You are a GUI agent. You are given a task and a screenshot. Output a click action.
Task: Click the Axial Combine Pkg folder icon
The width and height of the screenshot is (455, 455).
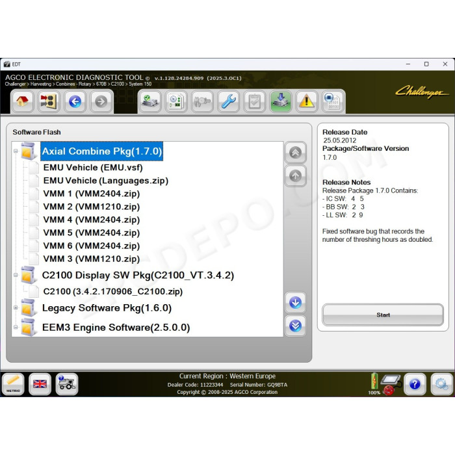(x=29, y=151)
